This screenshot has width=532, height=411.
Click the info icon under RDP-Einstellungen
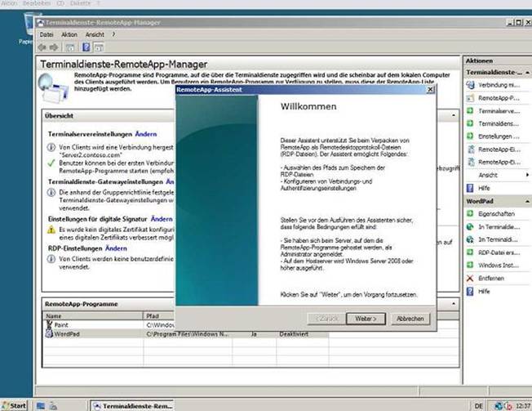[51, 259]
